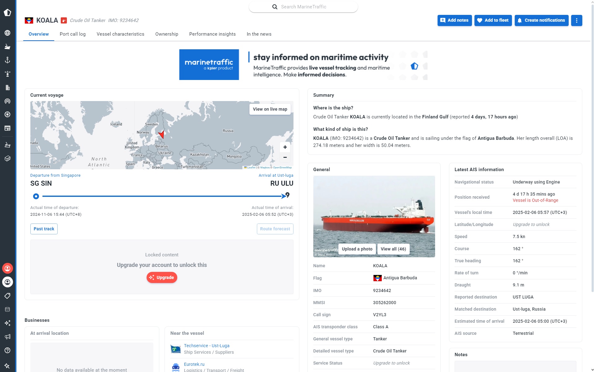This screenshot has height=372, width=595.
Task: Click the KOALA tanker photo thumbnail
Action: point(374,211)
